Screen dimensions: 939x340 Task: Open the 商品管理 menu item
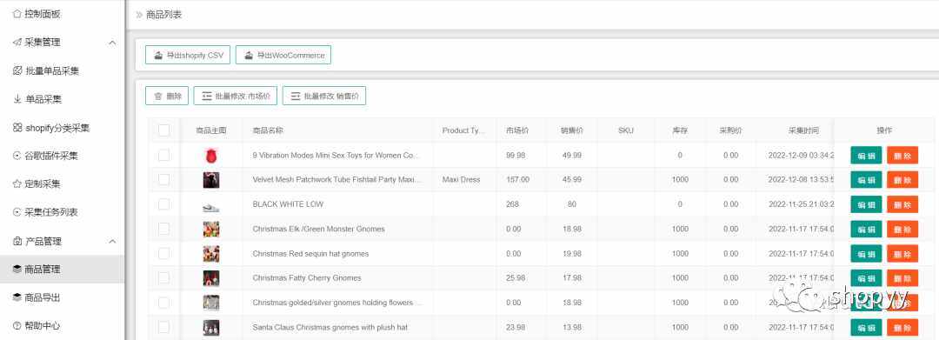pos(63,270)
